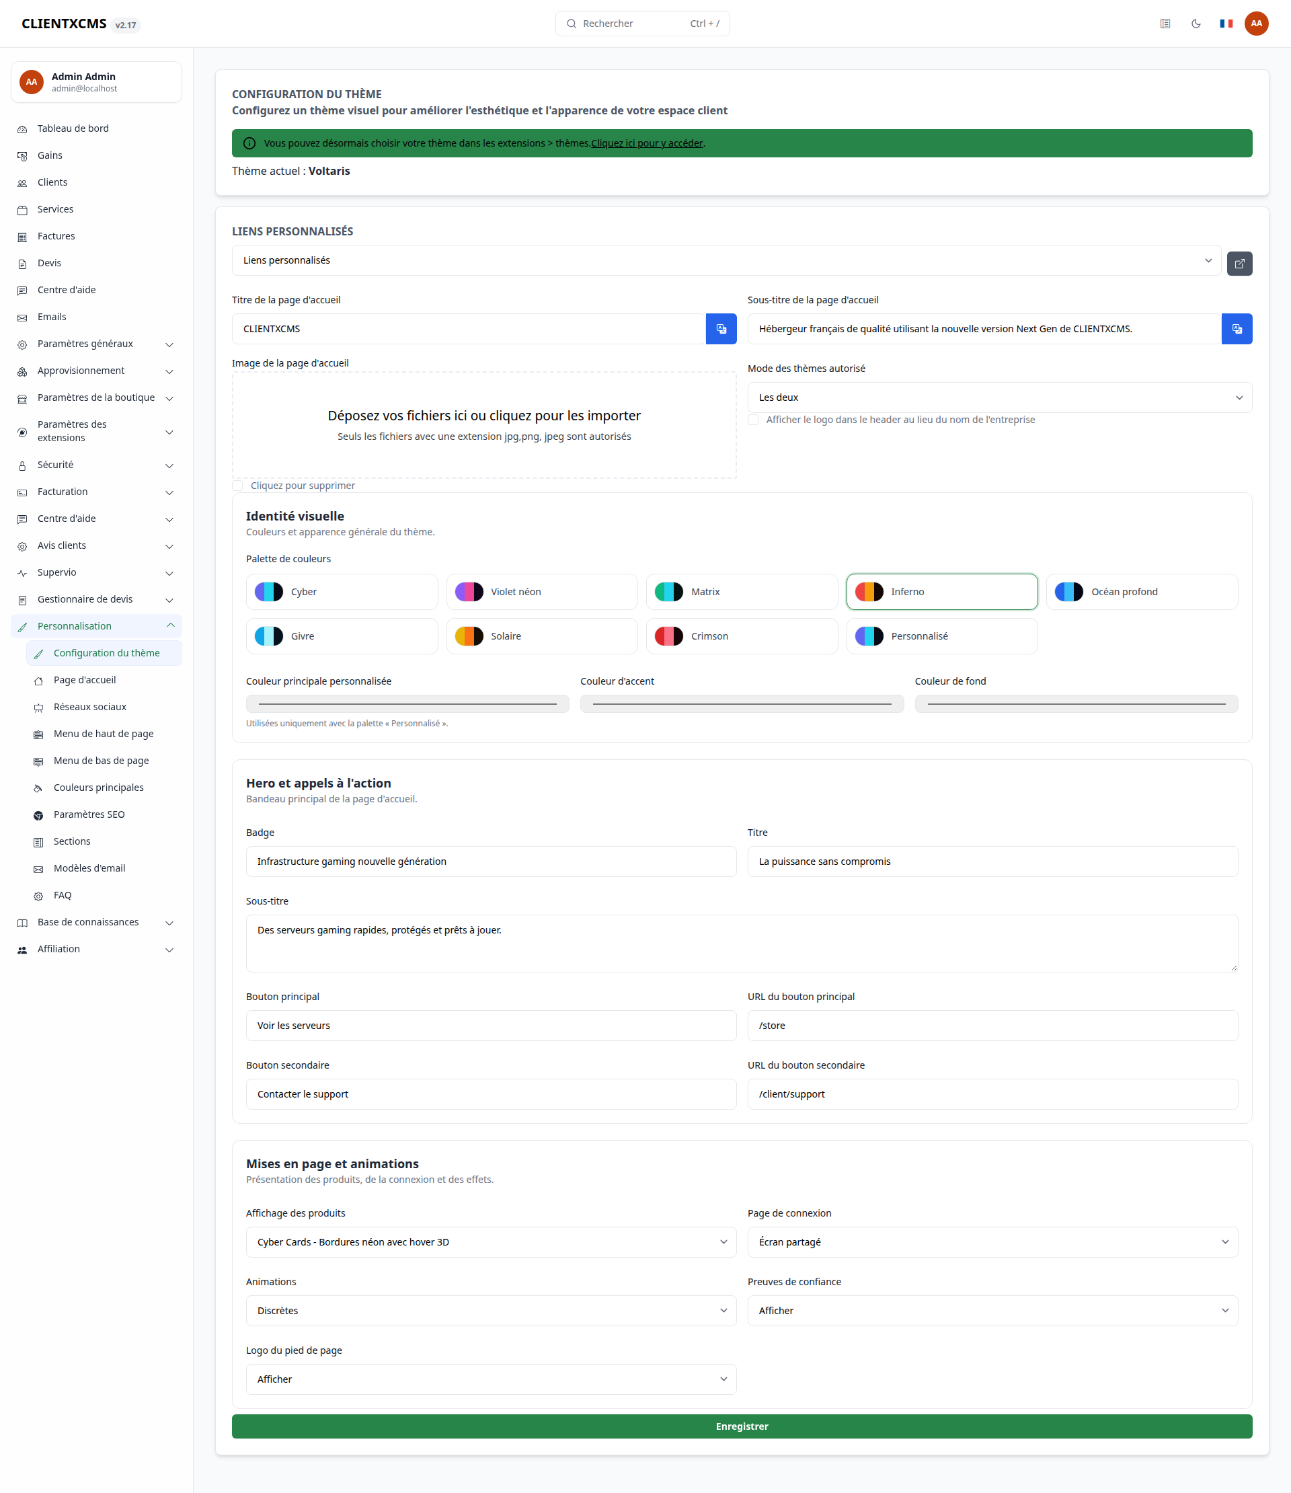This screenshot has width=1291, height=1493.
Task: Follow the Cliquez ici pour y accéder link
Action: pyautogui.click(x=646, y=143)
